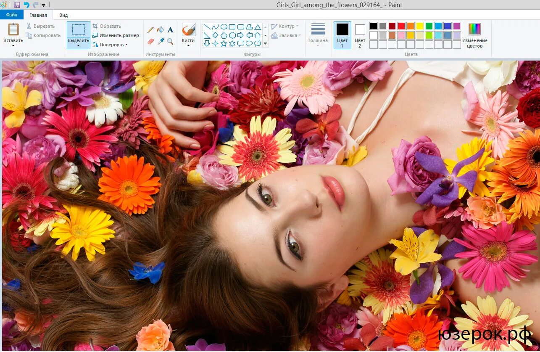Screen dimensions: 540x352
Task: Undo the last action with the blue arrow
Action: [26, 5]
